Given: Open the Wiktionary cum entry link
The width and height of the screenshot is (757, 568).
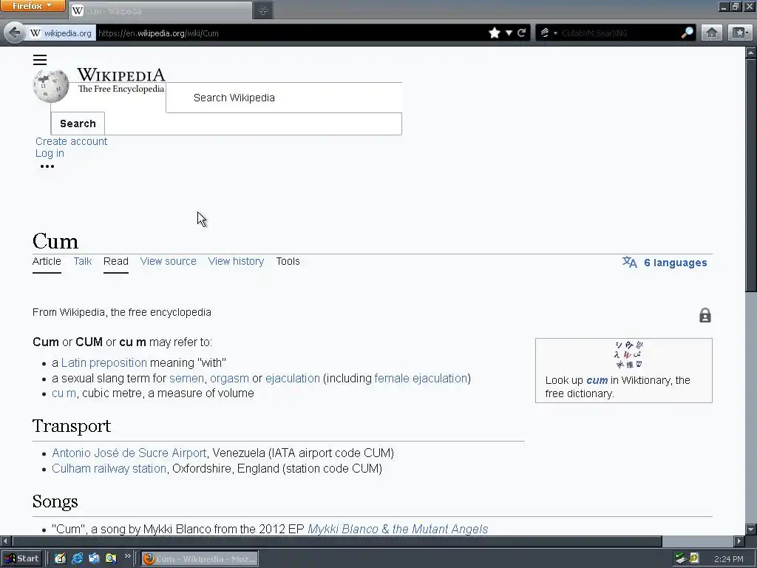Looking at the screenshot, I should tap(597, 380).
